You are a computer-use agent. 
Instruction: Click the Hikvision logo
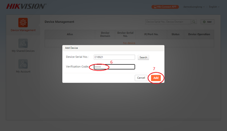click(26, 7)
